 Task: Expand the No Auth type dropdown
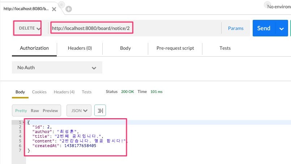click(57, 67)
